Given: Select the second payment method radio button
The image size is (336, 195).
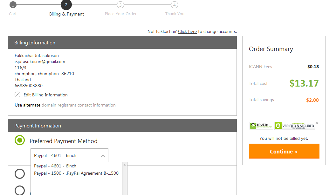Looking at the screenshot, I should coord(20,174).
